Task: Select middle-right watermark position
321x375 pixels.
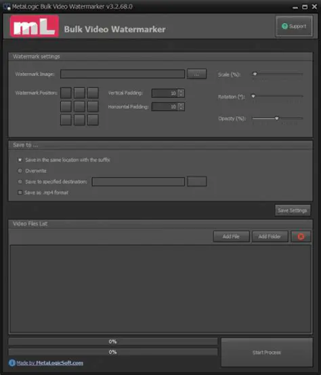Action: [93, 106]
